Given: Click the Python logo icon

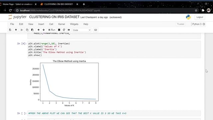Looking at the screenshot, I should pos(188,17).
